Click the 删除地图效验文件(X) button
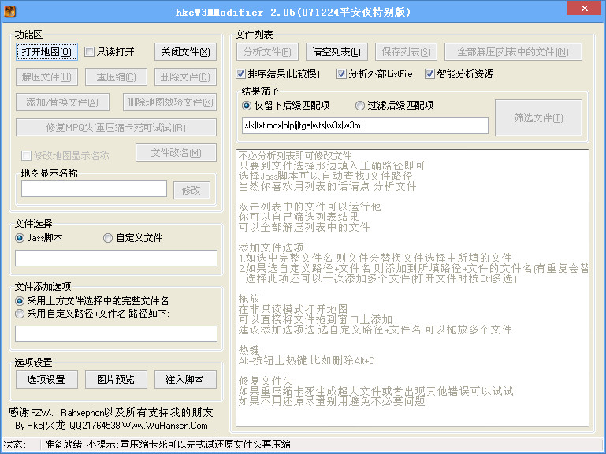Viewport: 606px width, 454px height. (169, 102)
